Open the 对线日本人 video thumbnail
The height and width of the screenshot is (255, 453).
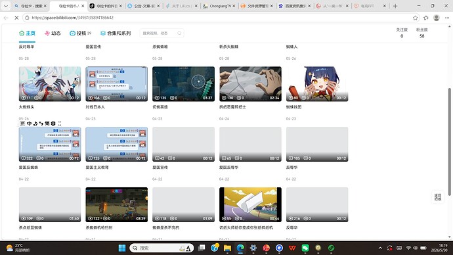tap(116, 84)
